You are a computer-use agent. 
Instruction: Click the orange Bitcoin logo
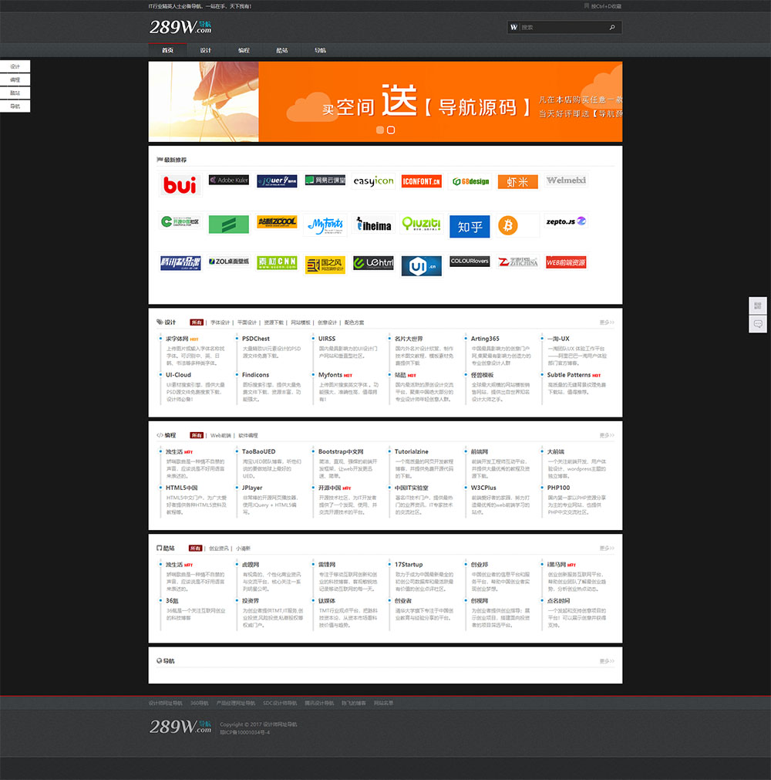[x=508, y=225]
